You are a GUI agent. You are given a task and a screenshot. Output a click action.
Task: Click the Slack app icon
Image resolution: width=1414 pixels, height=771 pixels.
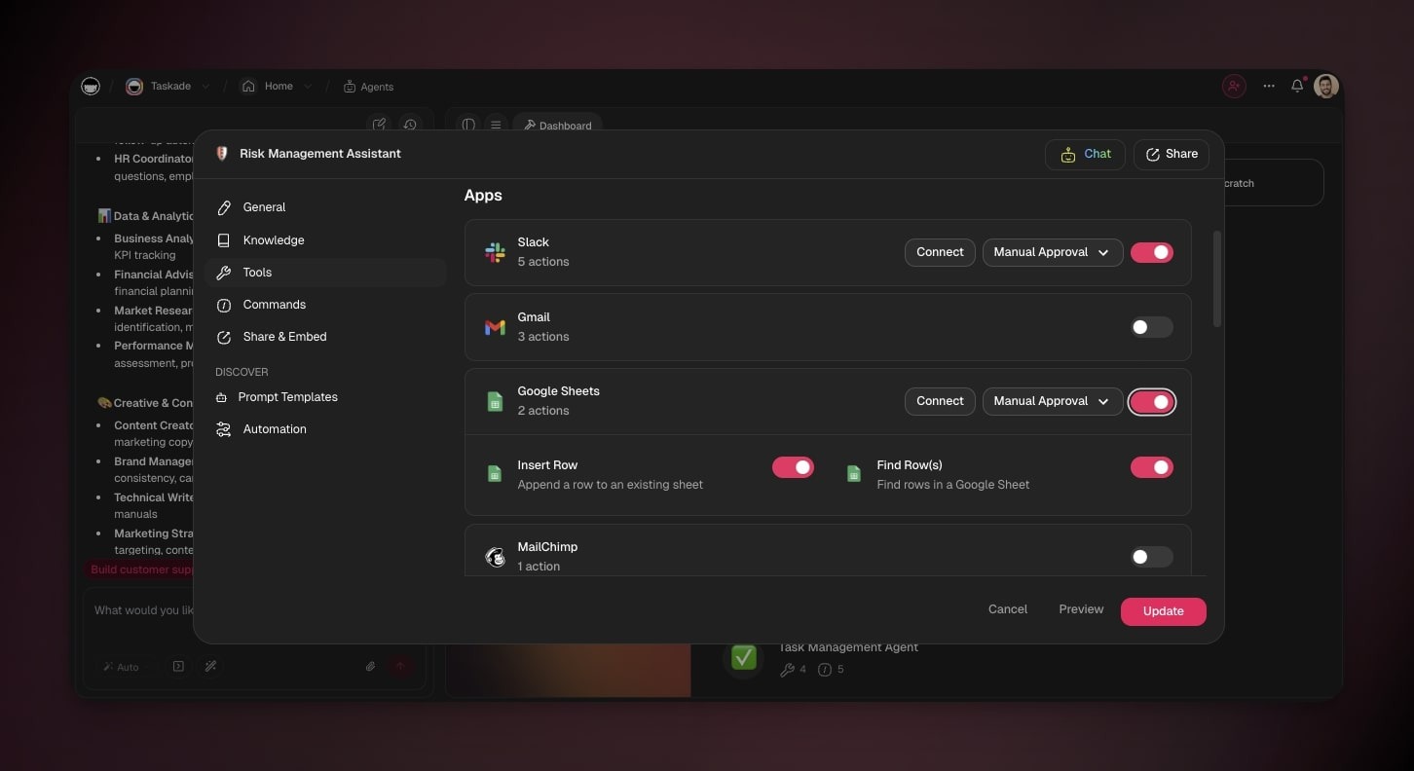point(495,252)
